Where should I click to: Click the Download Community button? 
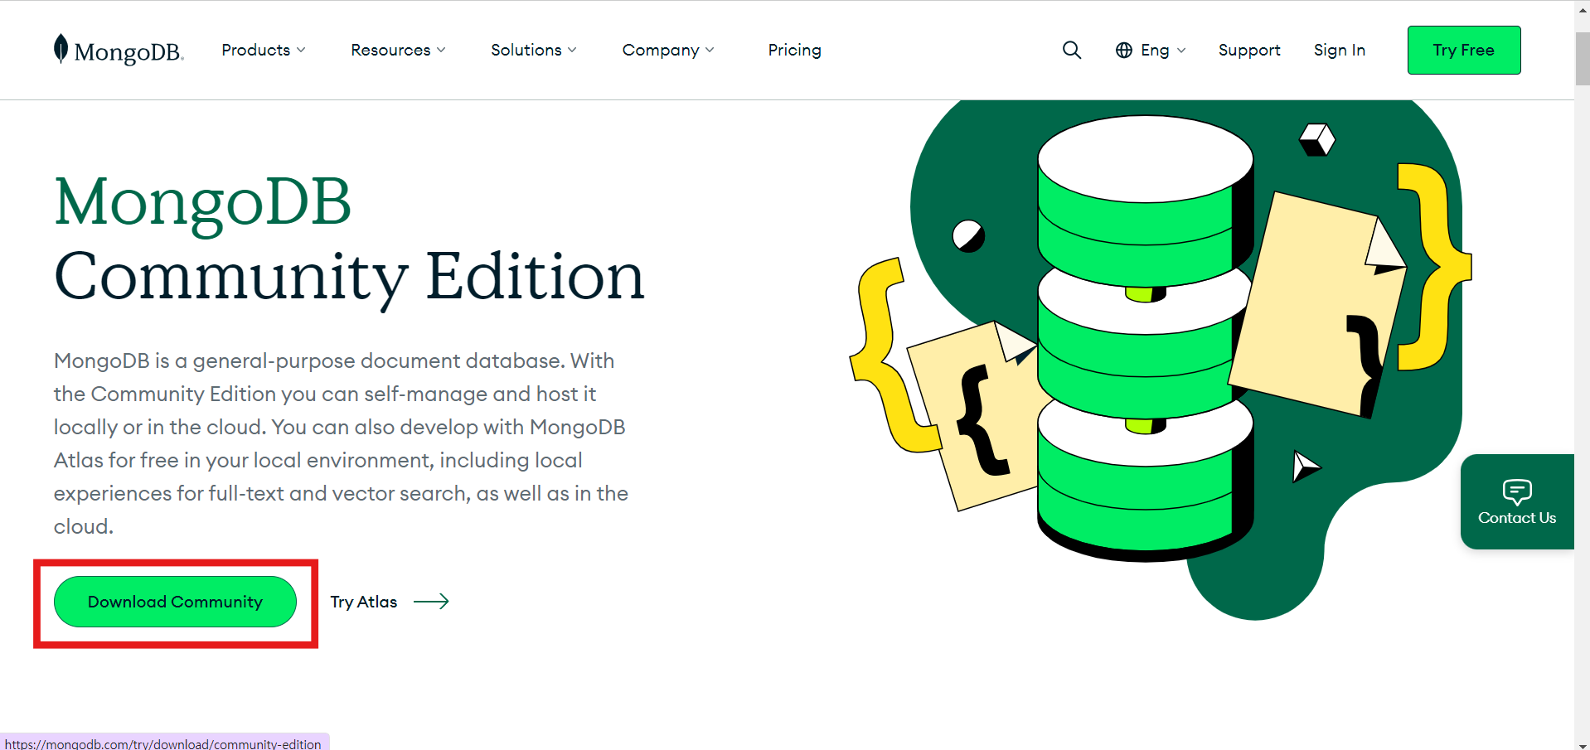click(175, 602)
